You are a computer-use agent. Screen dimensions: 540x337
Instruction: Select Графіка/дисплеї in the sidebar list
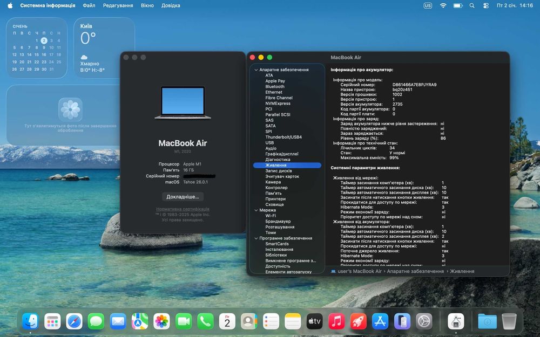point(281,154)
